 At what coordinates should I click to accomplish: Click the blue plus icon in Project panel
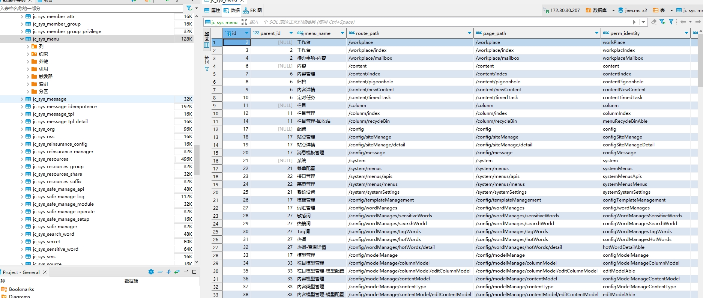(x=168, y=272)
